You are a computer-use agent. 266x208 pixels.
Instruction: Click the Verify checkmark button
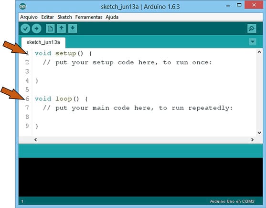pos(25,29)
